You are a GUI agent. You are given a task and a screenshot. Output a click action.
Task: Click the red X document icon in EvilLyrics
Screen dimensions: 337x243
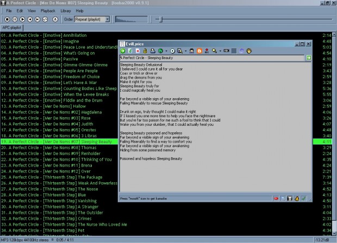138,51
